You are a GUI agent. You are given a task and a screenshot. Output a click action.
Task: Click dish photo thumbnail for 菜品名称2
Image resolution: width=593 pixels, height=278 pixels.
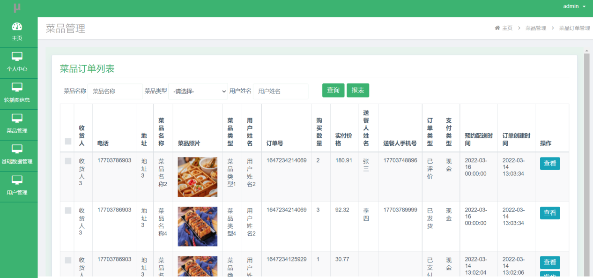coord(198,177)
